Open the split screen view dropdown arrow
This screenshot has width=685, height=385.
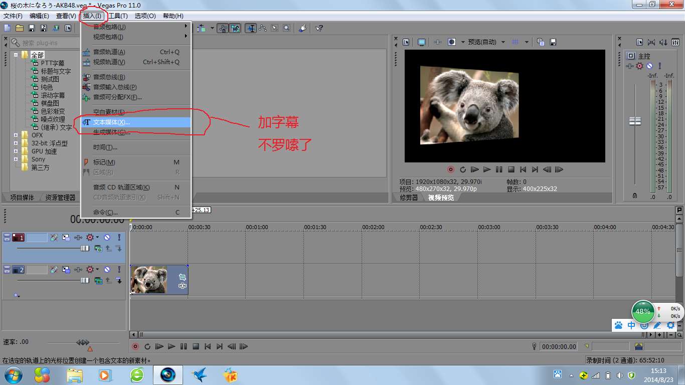463,42
